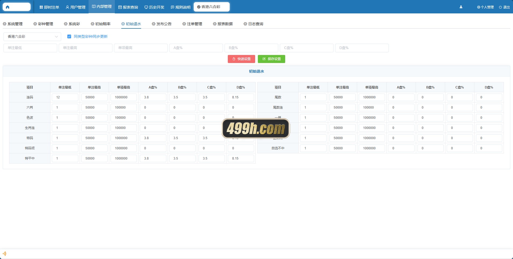Click the 生肖连 row A盘% field
The width and height of the screenshot is (513, 259).
point(153,128)
